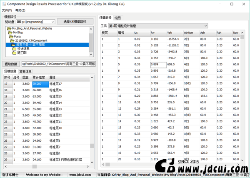This screenshot has height=178, width=250.
Task: Click 标准层5 约束边缘构件层 cell
Action: (x=69, y=160)
